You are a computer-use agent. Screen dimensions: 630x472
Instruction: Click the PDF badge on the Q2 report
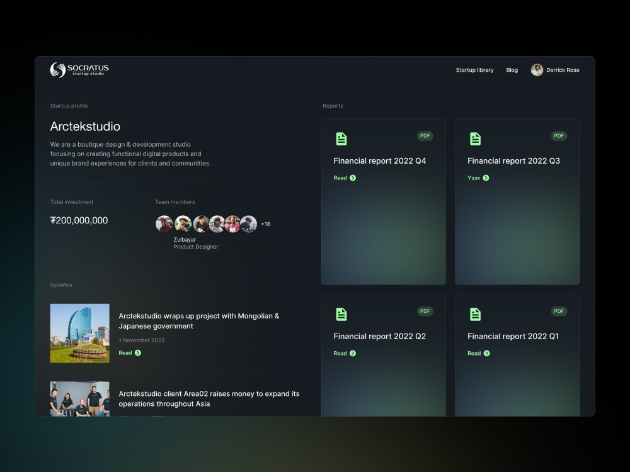(x=425, y=311)
